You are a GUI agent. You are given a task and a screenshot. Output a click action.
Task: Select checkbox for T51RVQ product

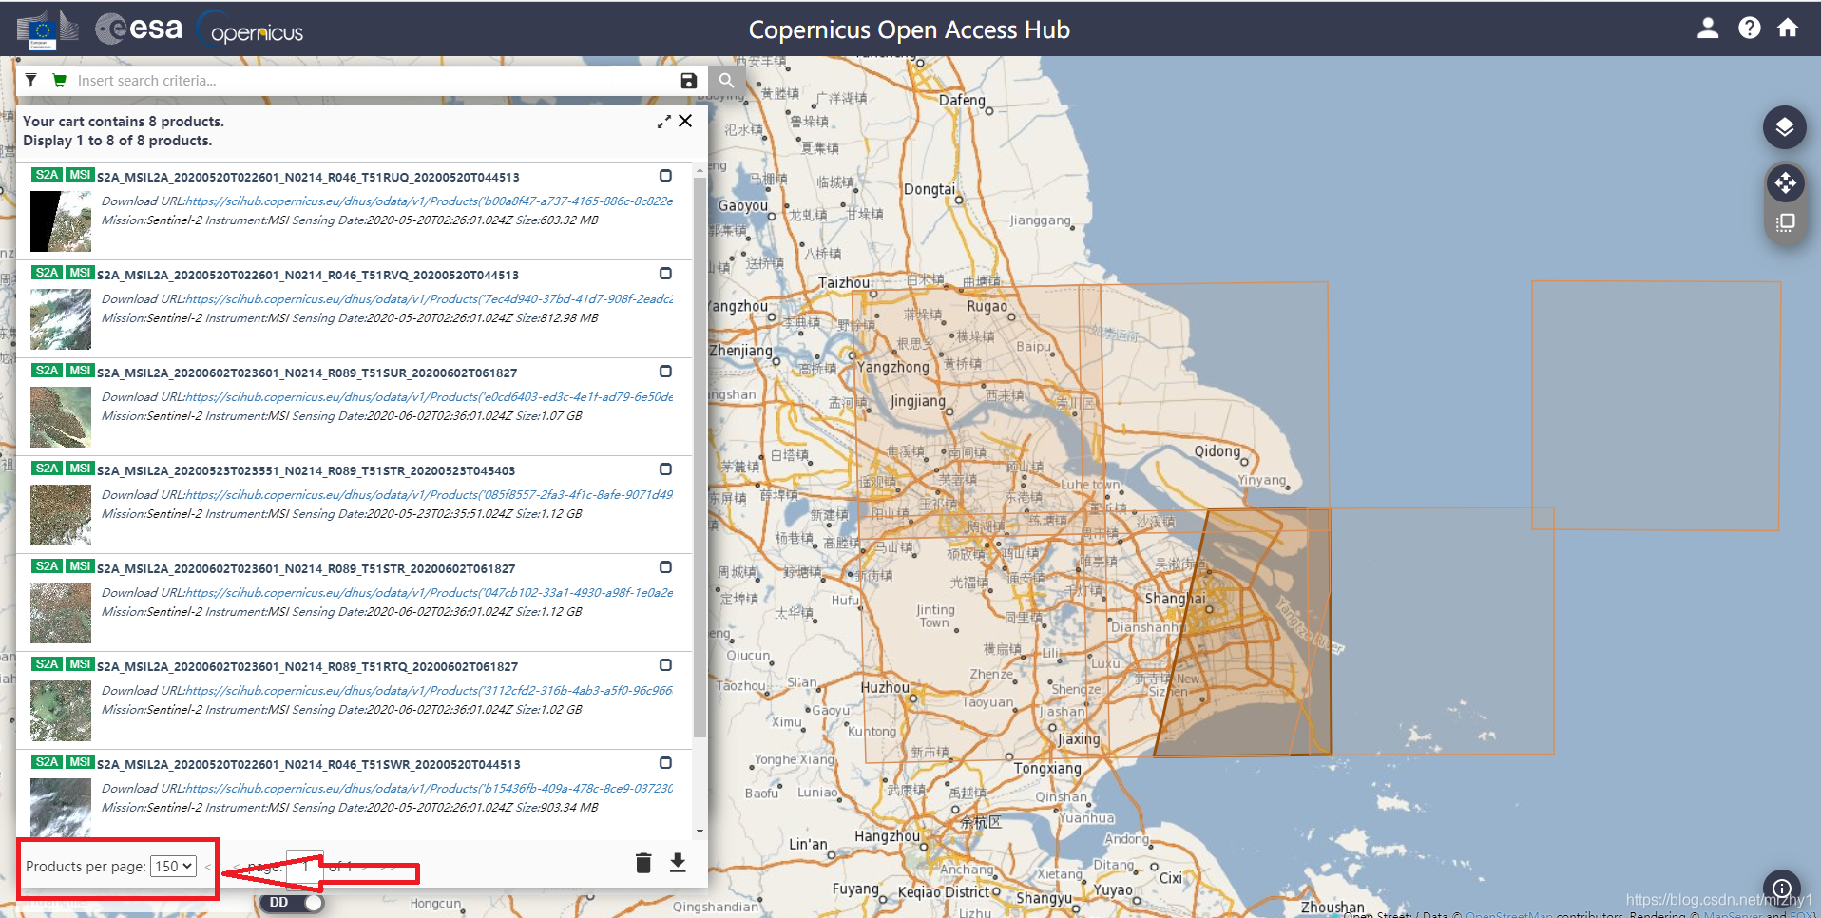tap(665, 274)
